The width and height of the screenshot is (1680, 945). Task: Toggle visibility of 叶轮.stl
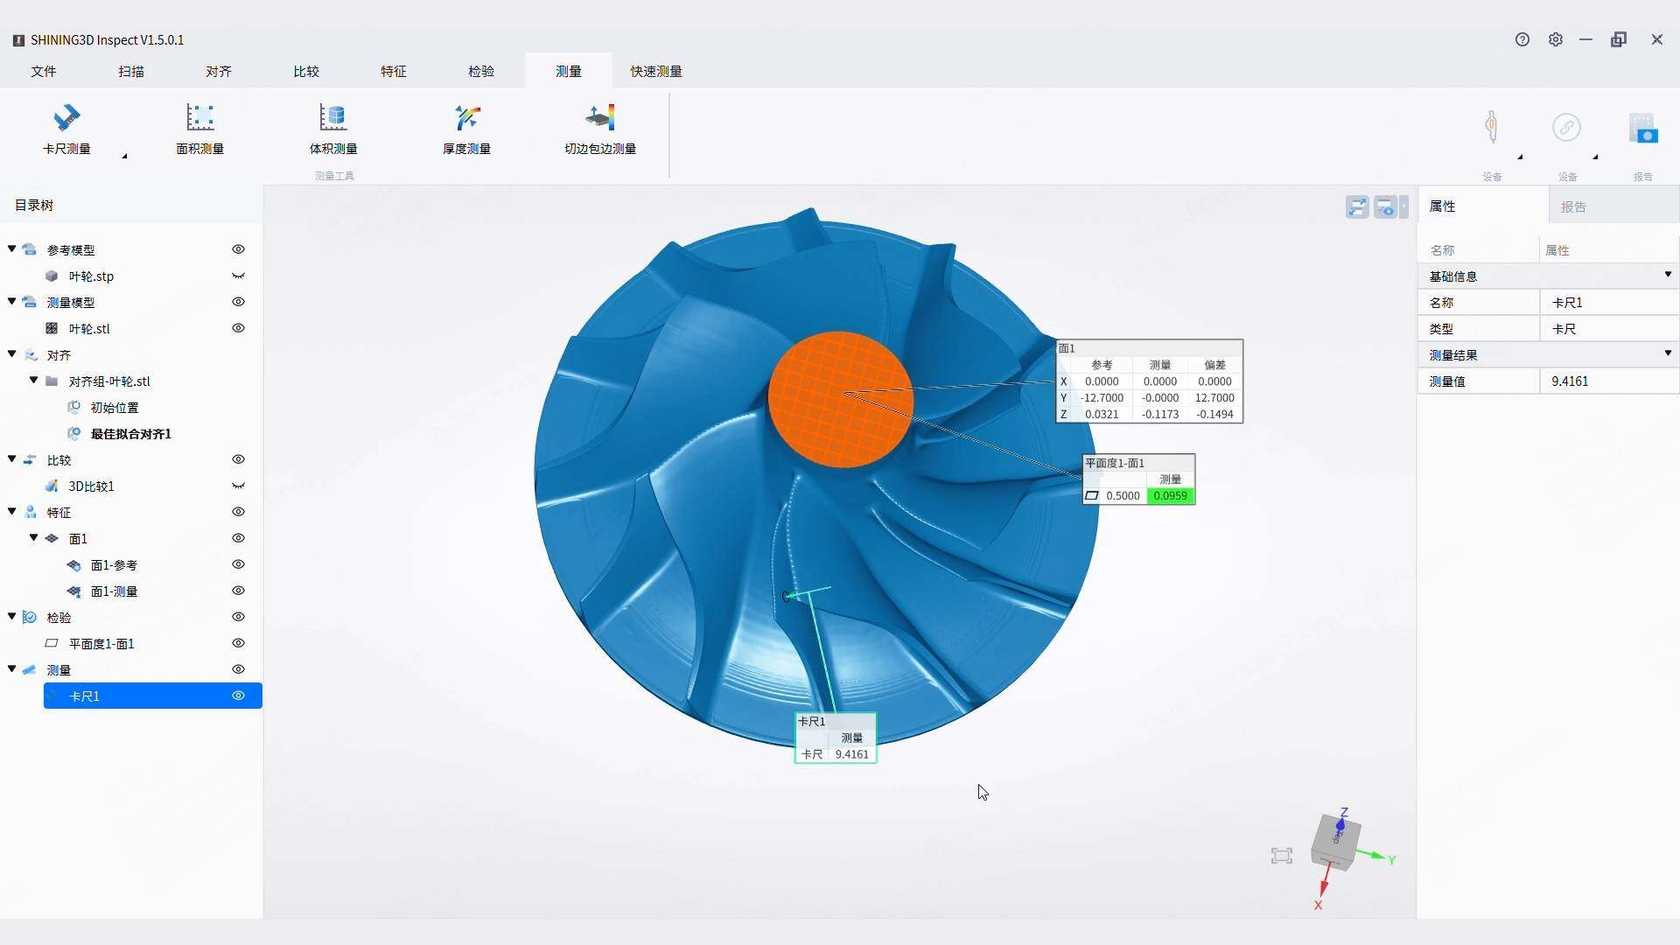pos(238,328)
